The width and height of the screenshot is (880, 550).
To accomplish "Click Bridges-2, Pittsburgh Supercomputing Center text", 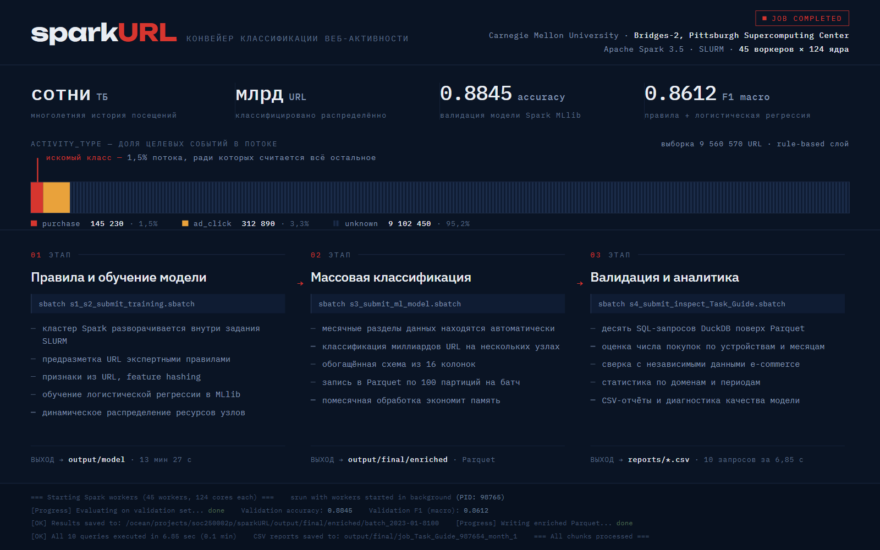I will [x=741, y=35].
